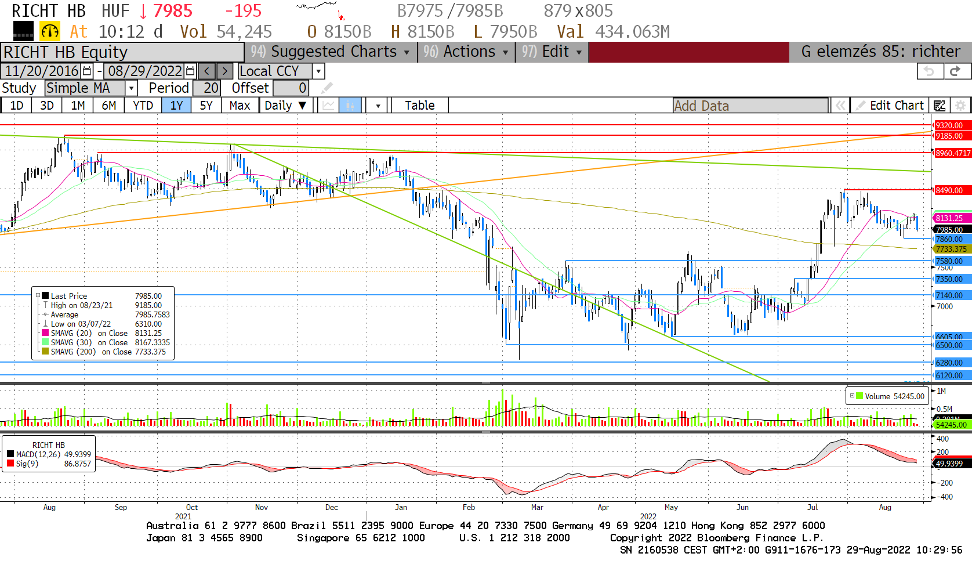Click the G elemzés 85: richter title

point(880,52)
